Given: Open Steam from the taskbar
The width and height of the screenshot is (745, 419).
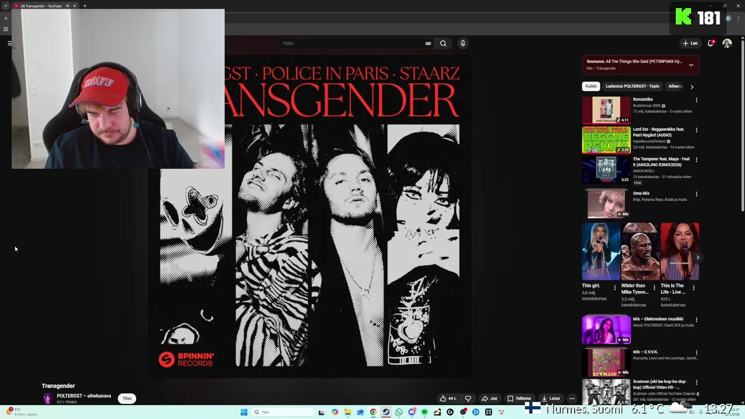Looking at the screenshot, I should [386, 412].
